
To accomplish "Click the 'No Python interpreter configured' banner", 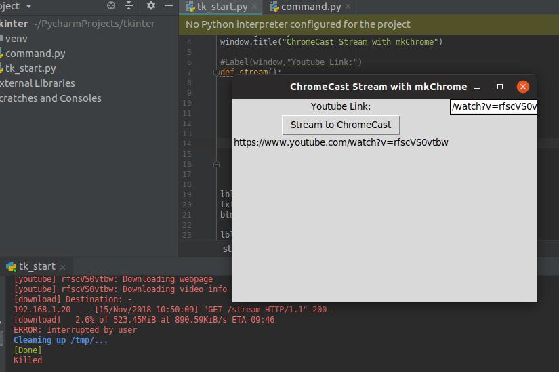I will coord(369,24).
